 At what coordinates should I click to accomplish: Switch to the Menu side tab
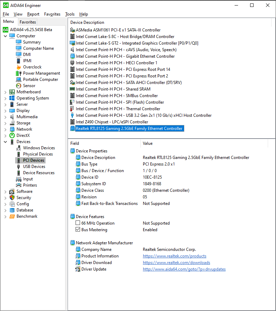(x=9, y=21)
